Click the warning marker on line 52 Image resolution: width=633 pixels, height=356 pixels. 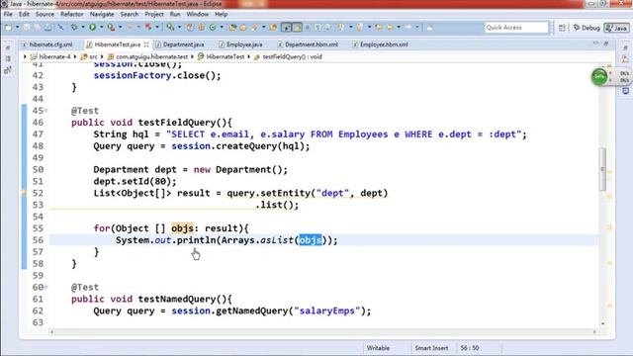click(24, 194)
